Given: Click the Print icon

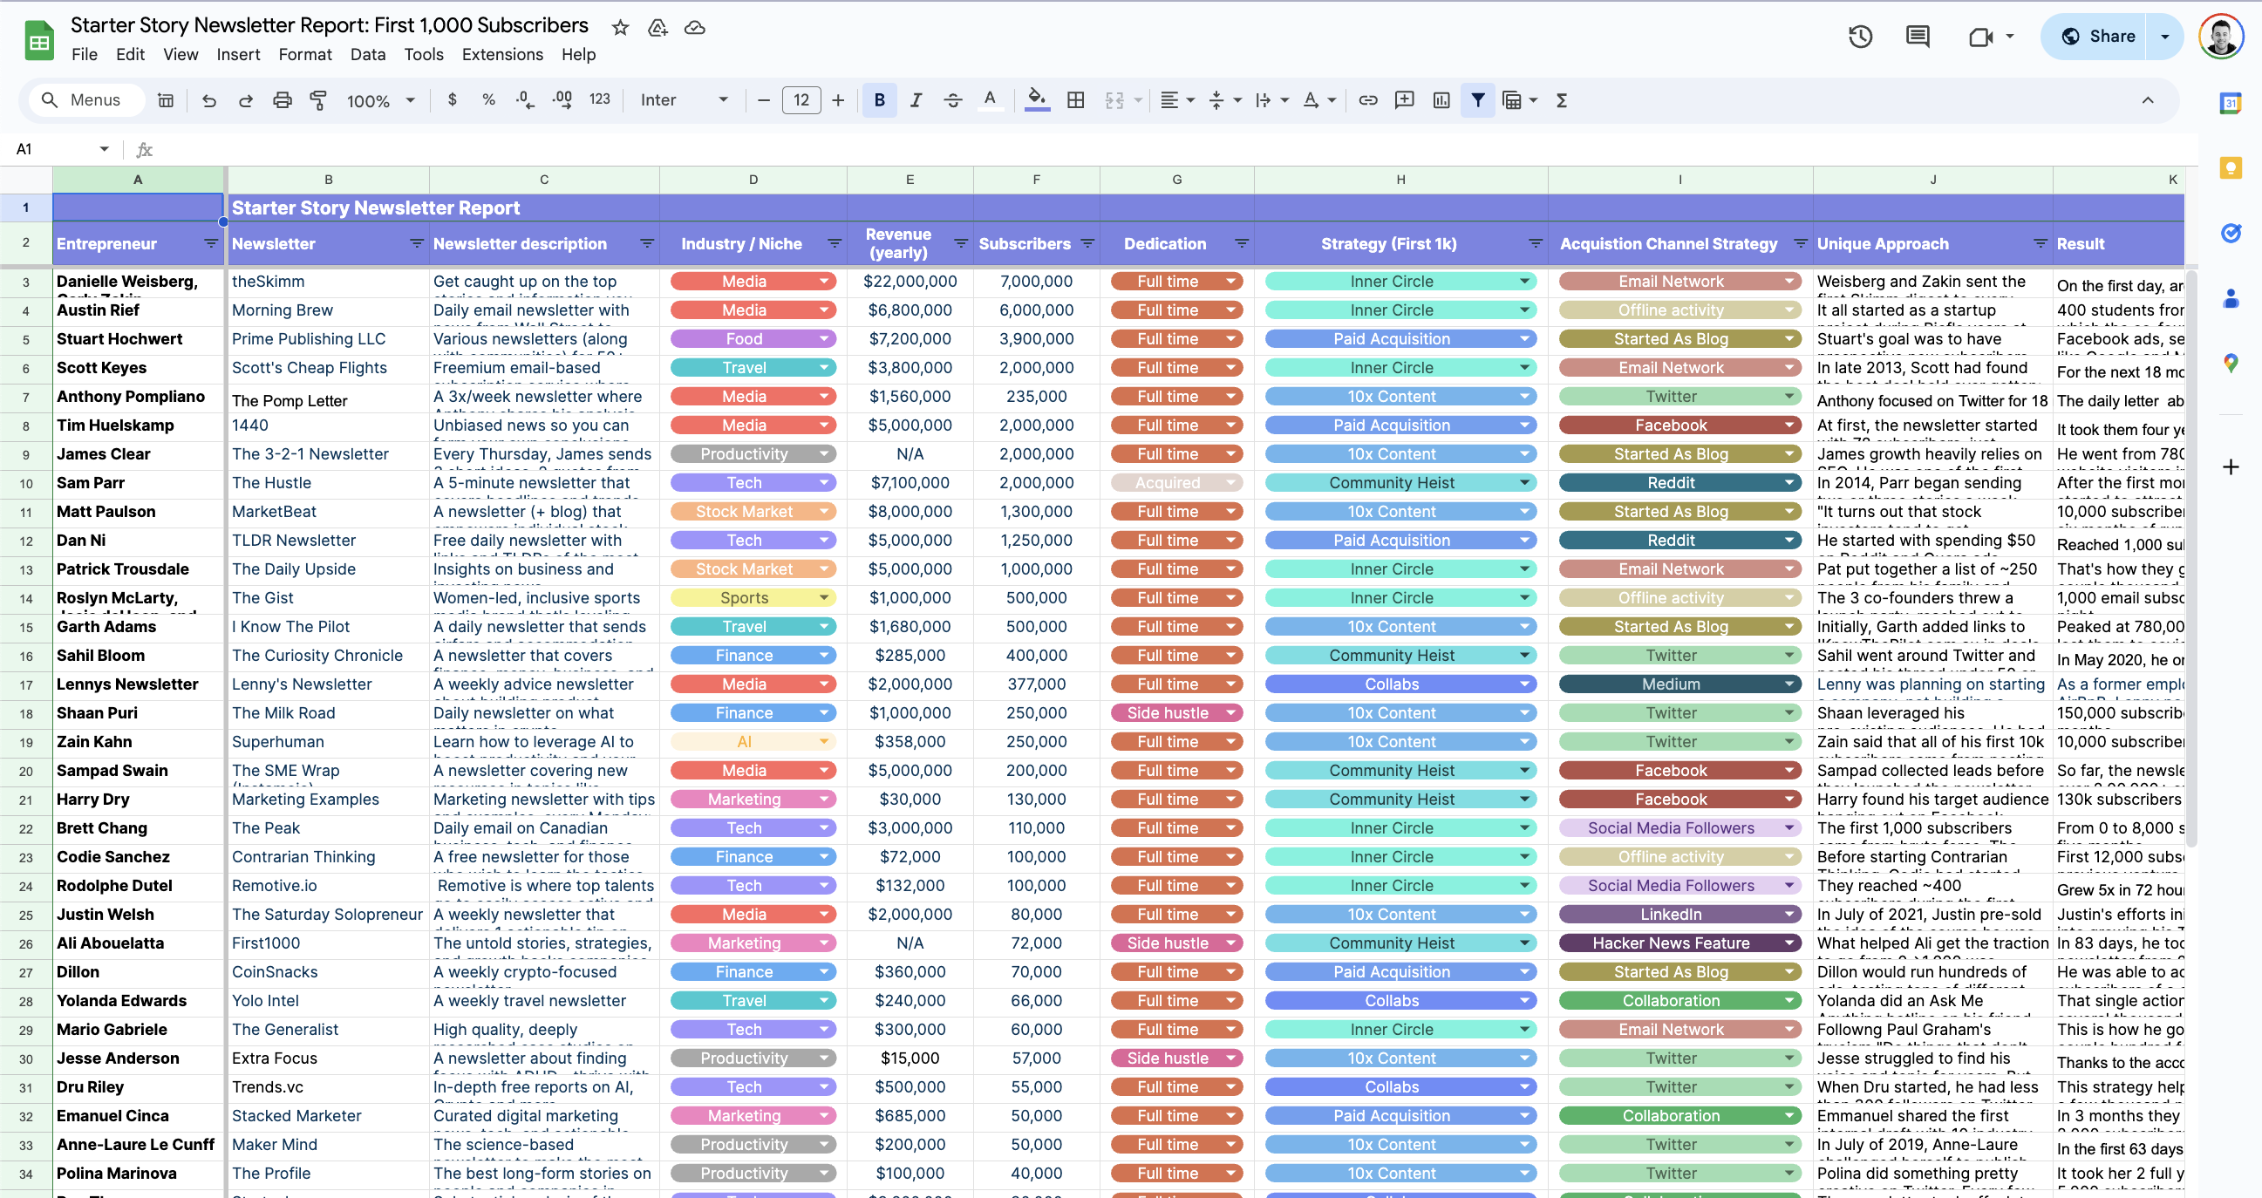Looking at the screenshot, I should [x=282, y=100].
